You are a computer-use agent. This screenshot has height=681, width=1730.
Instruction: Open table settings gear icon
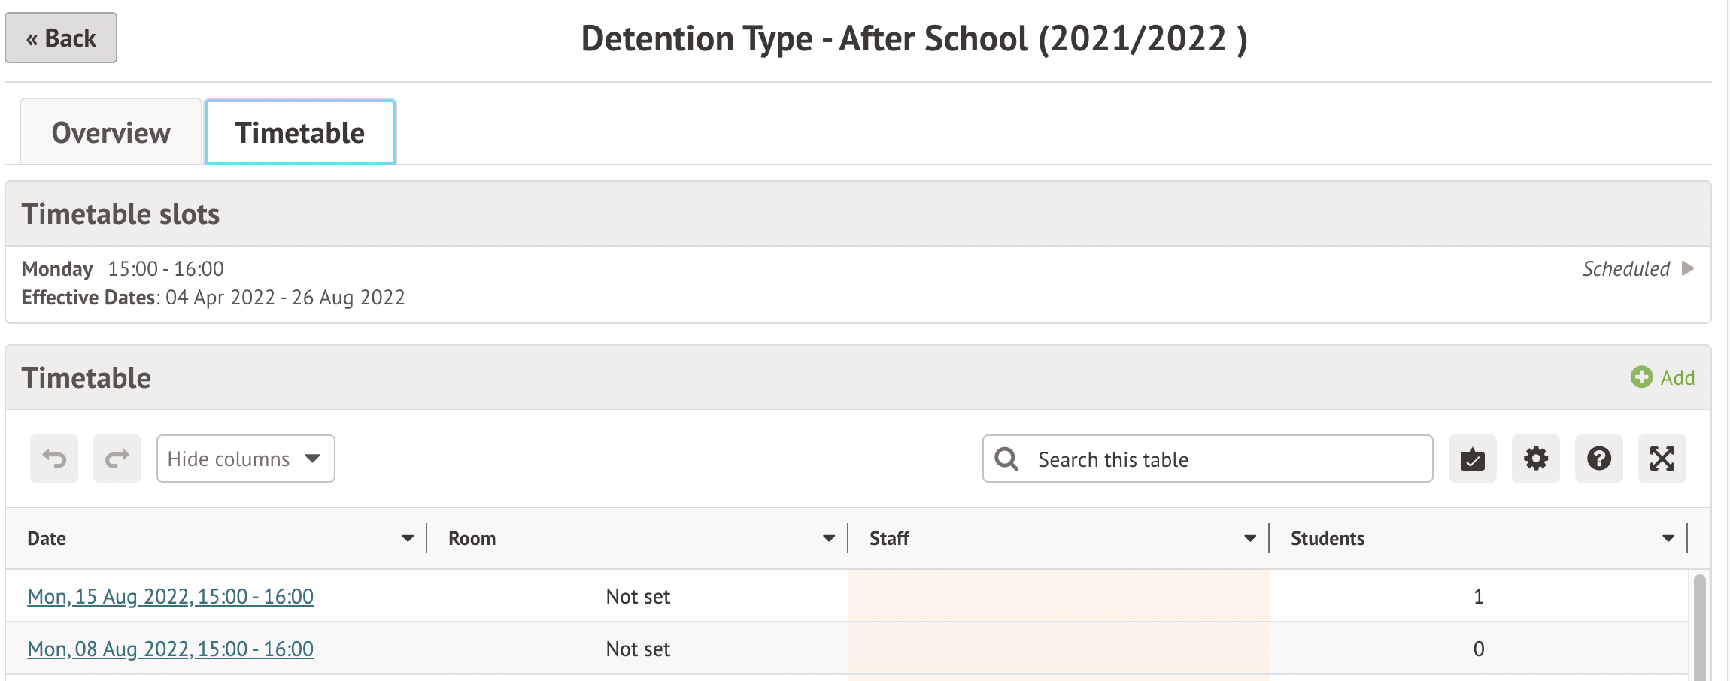tap(1535, 459)
